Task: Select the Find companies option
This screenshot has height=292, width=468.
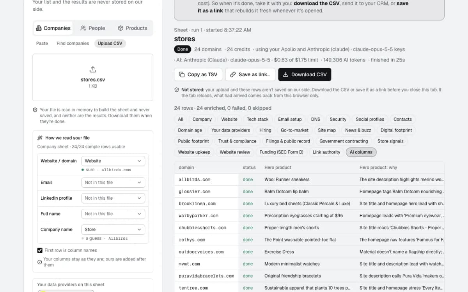Action: tap(73, 43)
